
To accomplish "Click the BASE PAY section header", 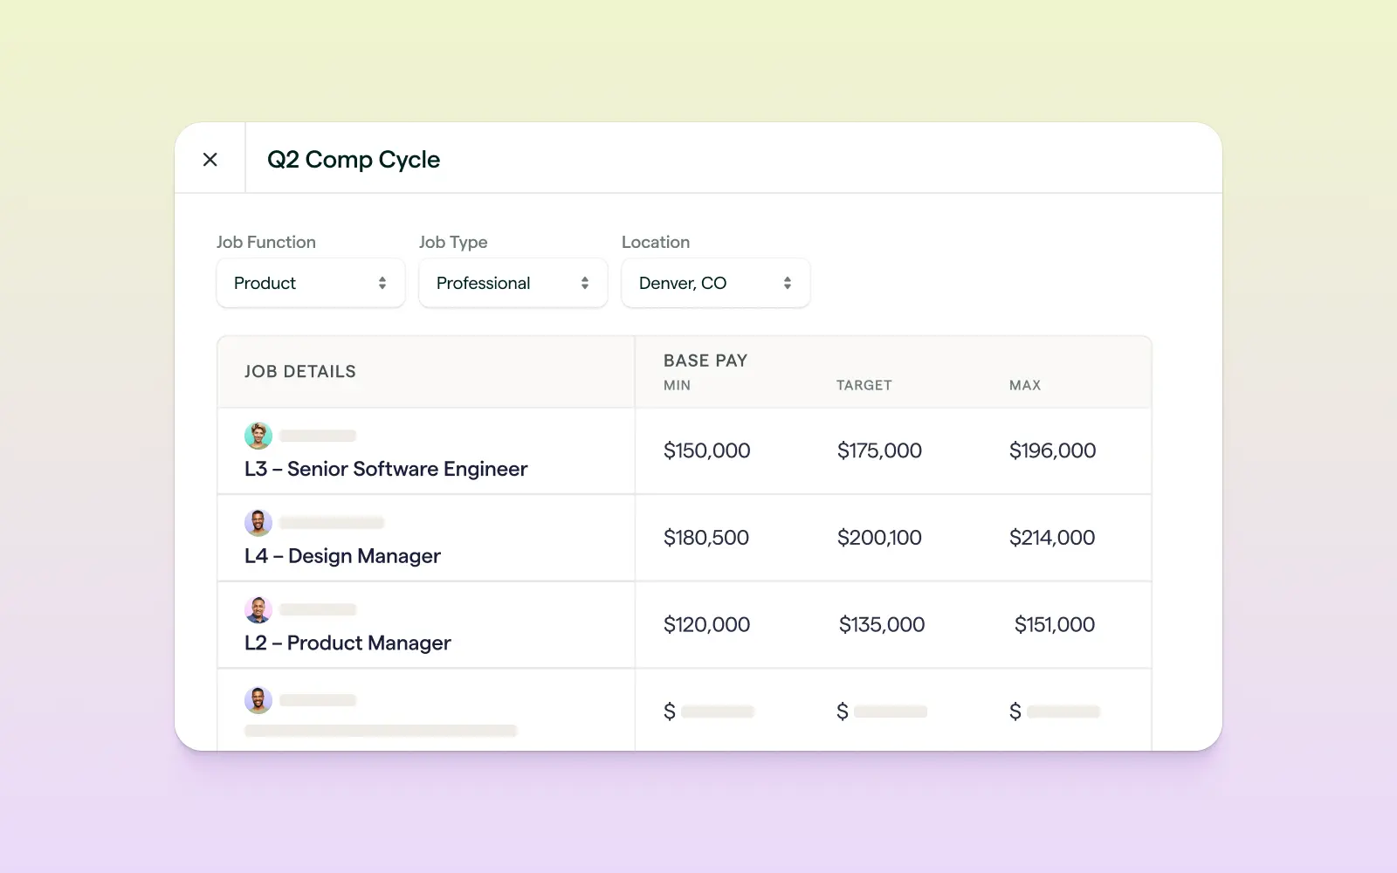I will tap(705, 360).
